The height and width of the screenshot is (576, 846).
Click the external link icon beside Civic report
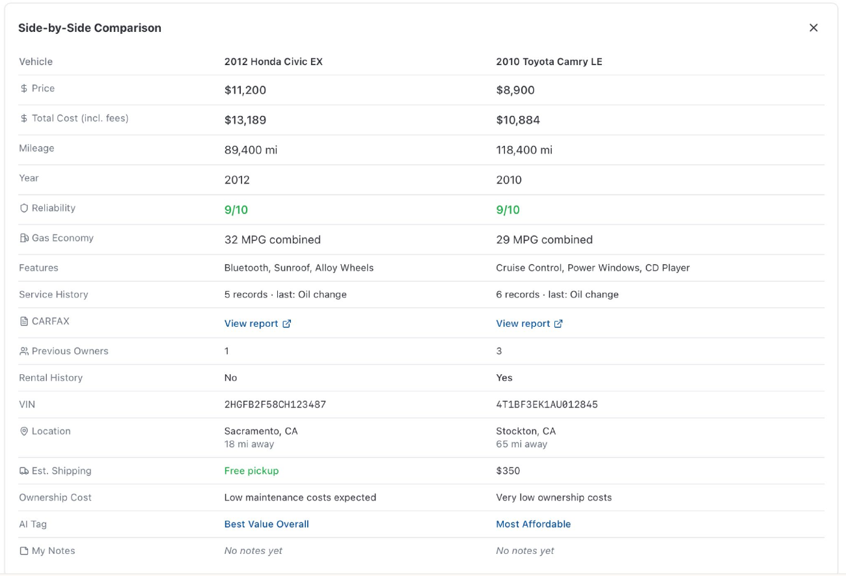tap(287, 323)
